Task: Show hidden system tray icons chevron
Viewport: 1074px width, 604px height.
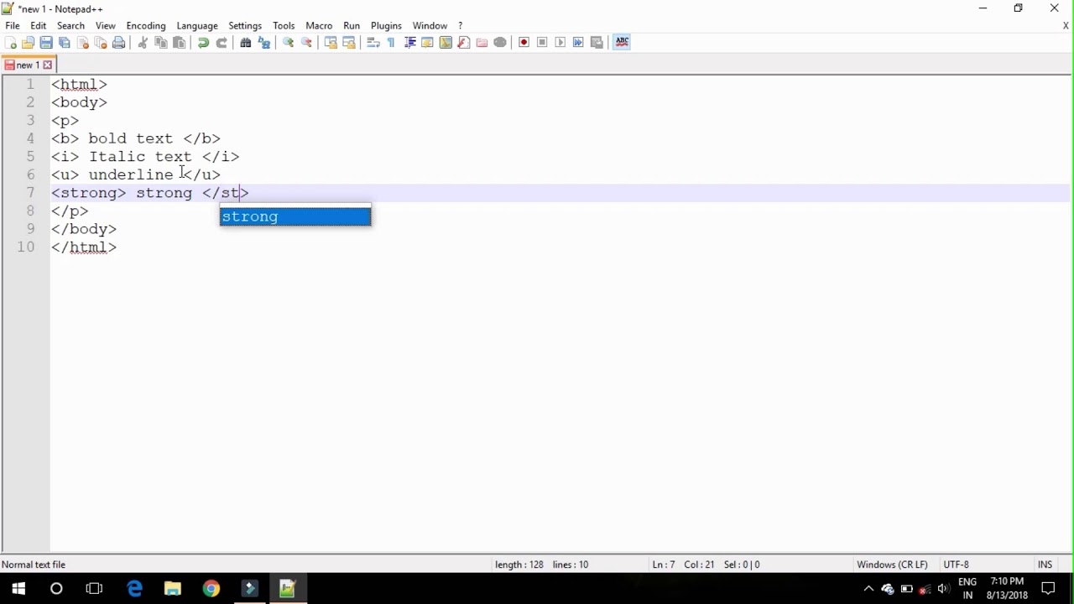Action: [868, 589]
